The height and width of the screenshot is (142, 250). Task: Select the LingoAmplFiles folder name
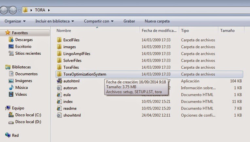point(77,53)
